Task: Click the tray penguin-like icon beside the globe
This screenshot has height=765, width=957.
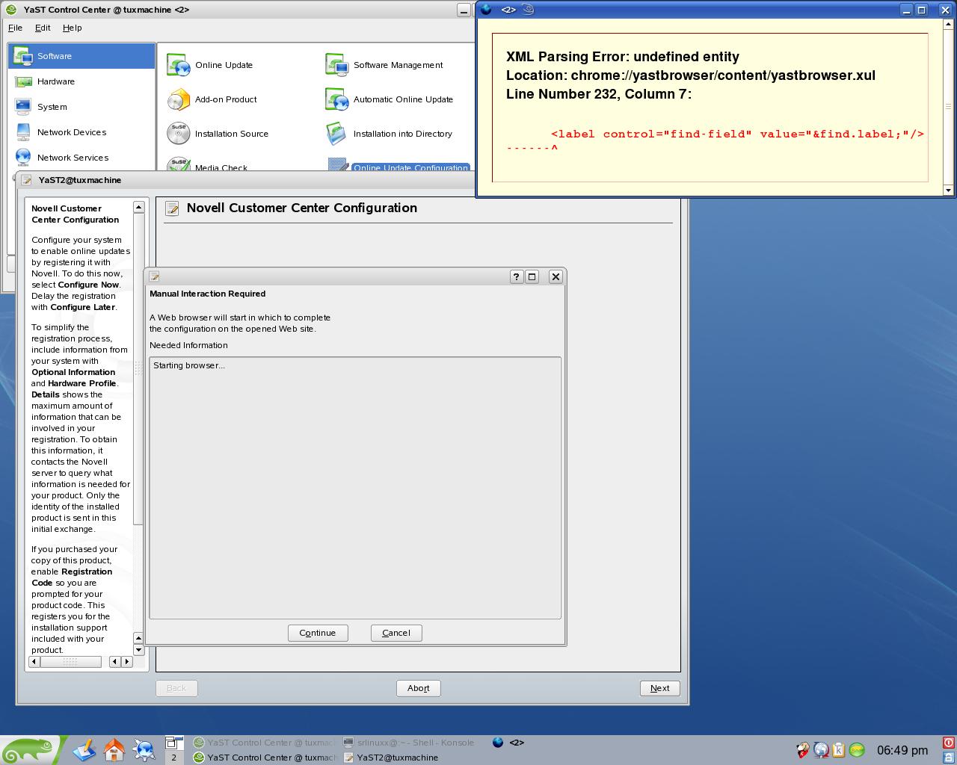Action: point(803,750)
